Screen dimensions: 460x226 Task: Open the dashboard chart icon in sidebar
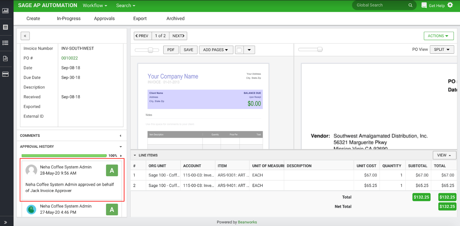pyautogui.click(x=5, y=11)
